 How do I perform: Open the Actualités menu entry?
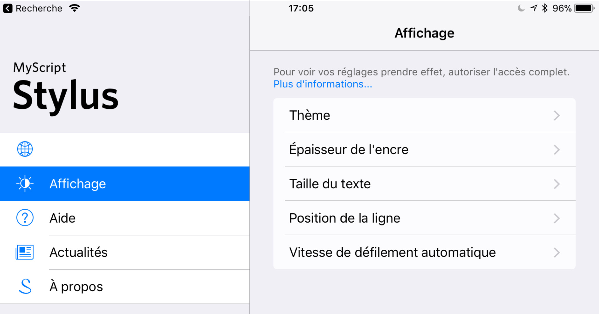78,252
